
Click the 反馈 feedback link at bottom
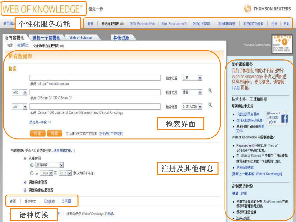[x=110, y=214]
